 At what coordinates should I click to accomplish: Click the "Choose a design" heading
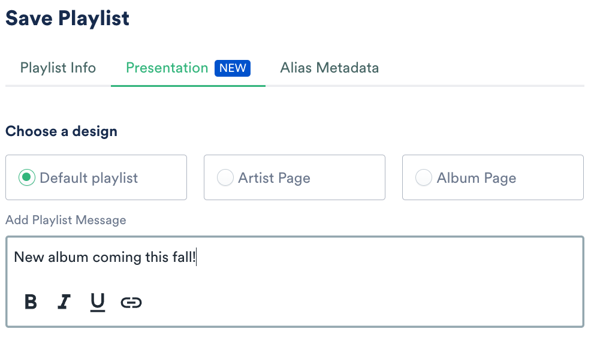[61, 131]
